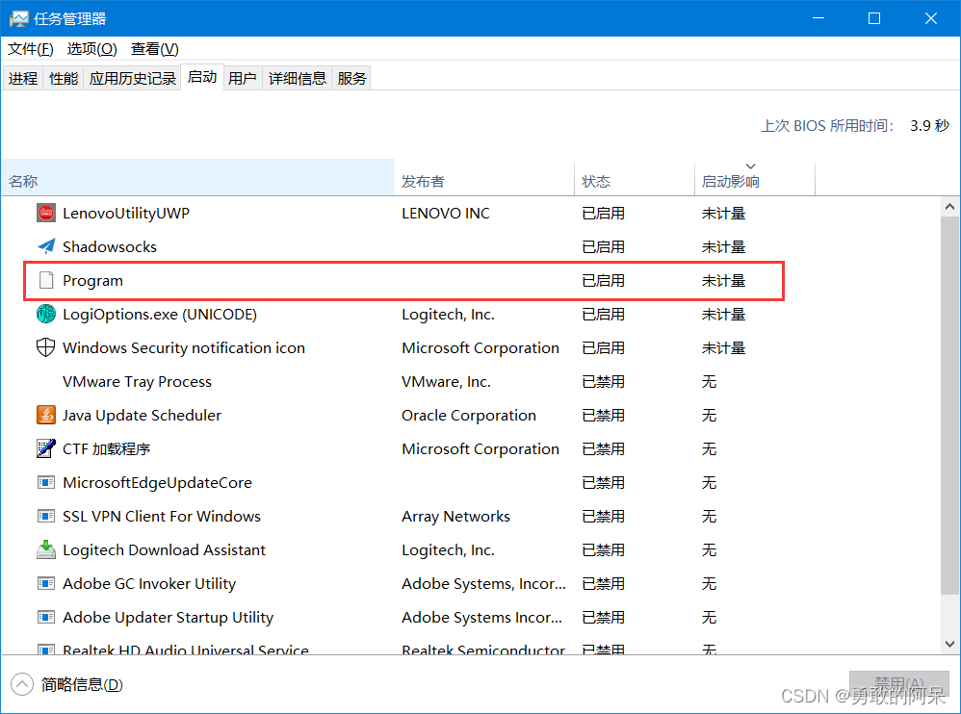This screenshot has height=714, width=961.
Task: Click the blank file icon beside Program
Action: [x=46, y=280]
